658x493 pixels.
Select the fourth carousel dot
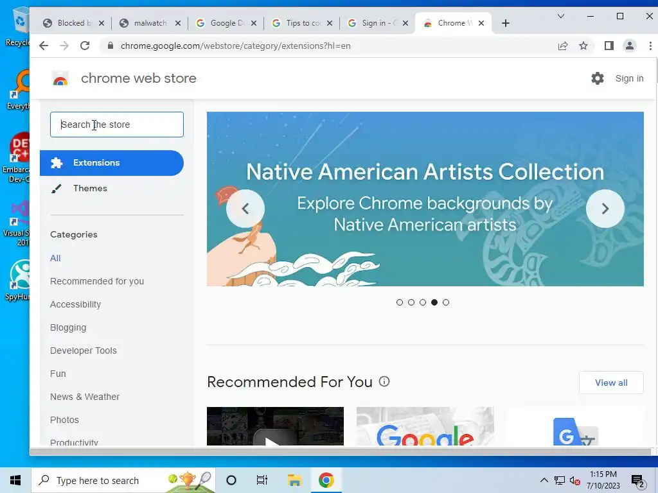[x=434, y=302]
